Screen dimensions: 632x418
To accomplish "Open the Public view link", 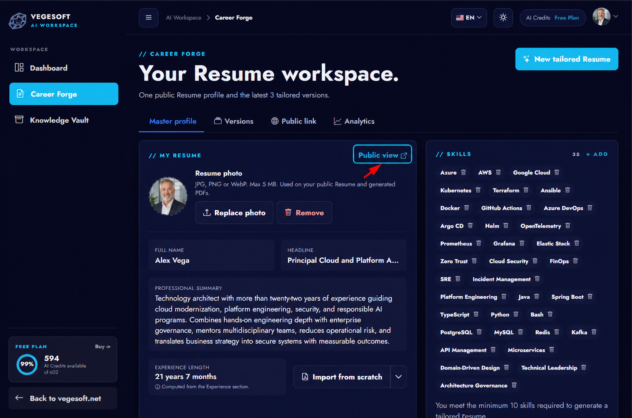I will click(382, 155).
